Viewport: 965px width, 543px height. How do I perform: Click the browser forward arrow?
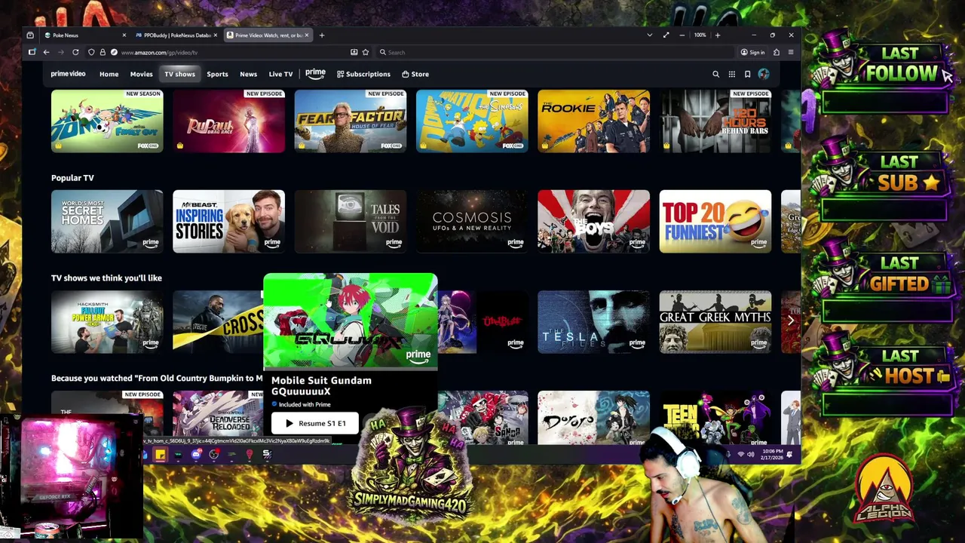click(x=61, y=52)
